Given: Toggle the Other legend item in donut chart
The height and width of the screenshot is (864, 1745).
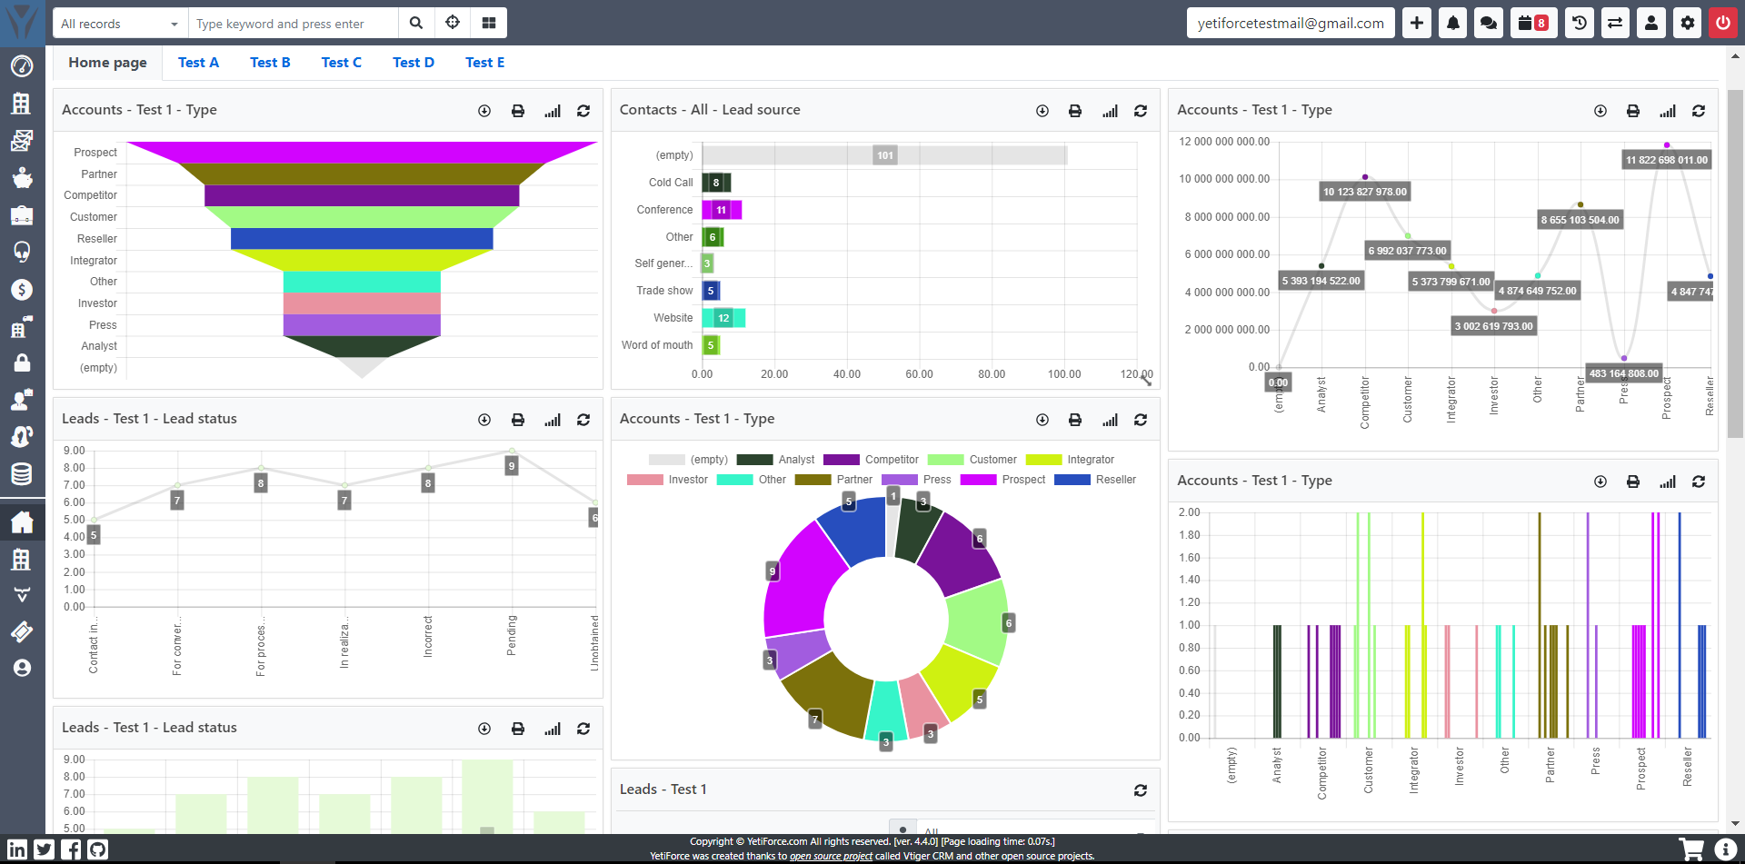Looking at the screenshot, I should (x=751, y=480).
